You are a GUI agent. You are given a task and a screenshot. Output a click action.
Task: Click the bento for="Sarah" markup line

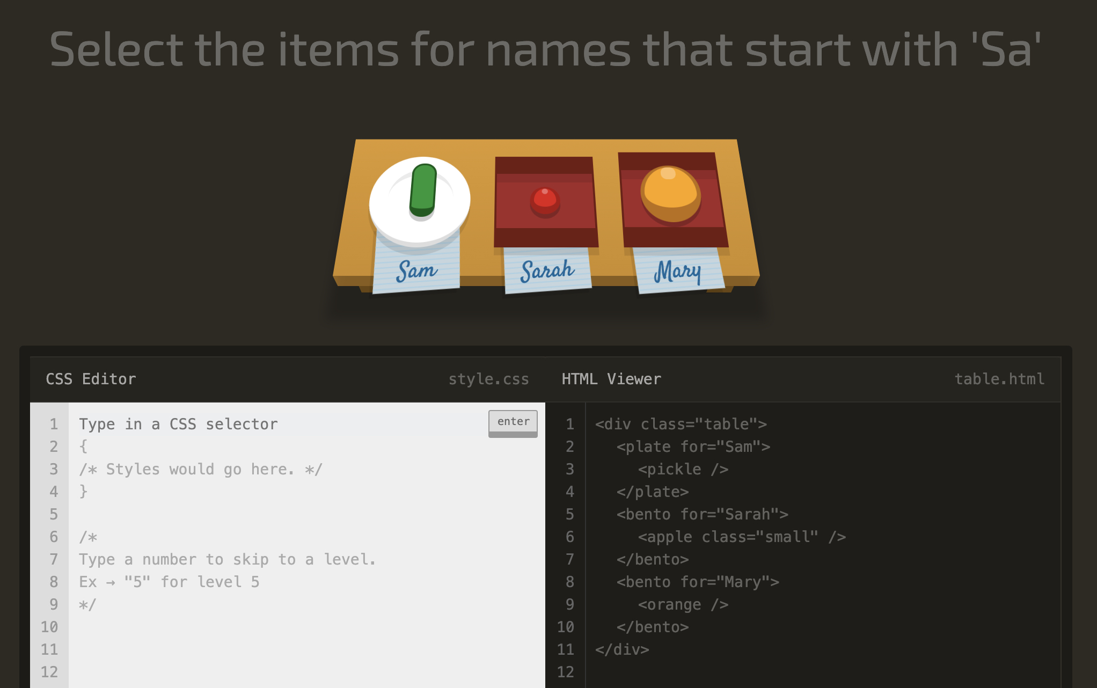702,514
